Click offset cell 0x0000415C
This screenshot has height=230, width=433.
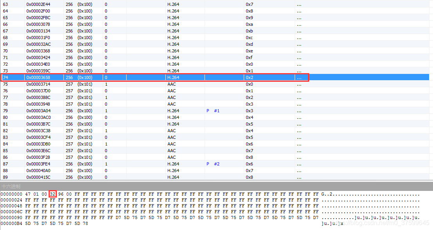[x=38, y=177]
